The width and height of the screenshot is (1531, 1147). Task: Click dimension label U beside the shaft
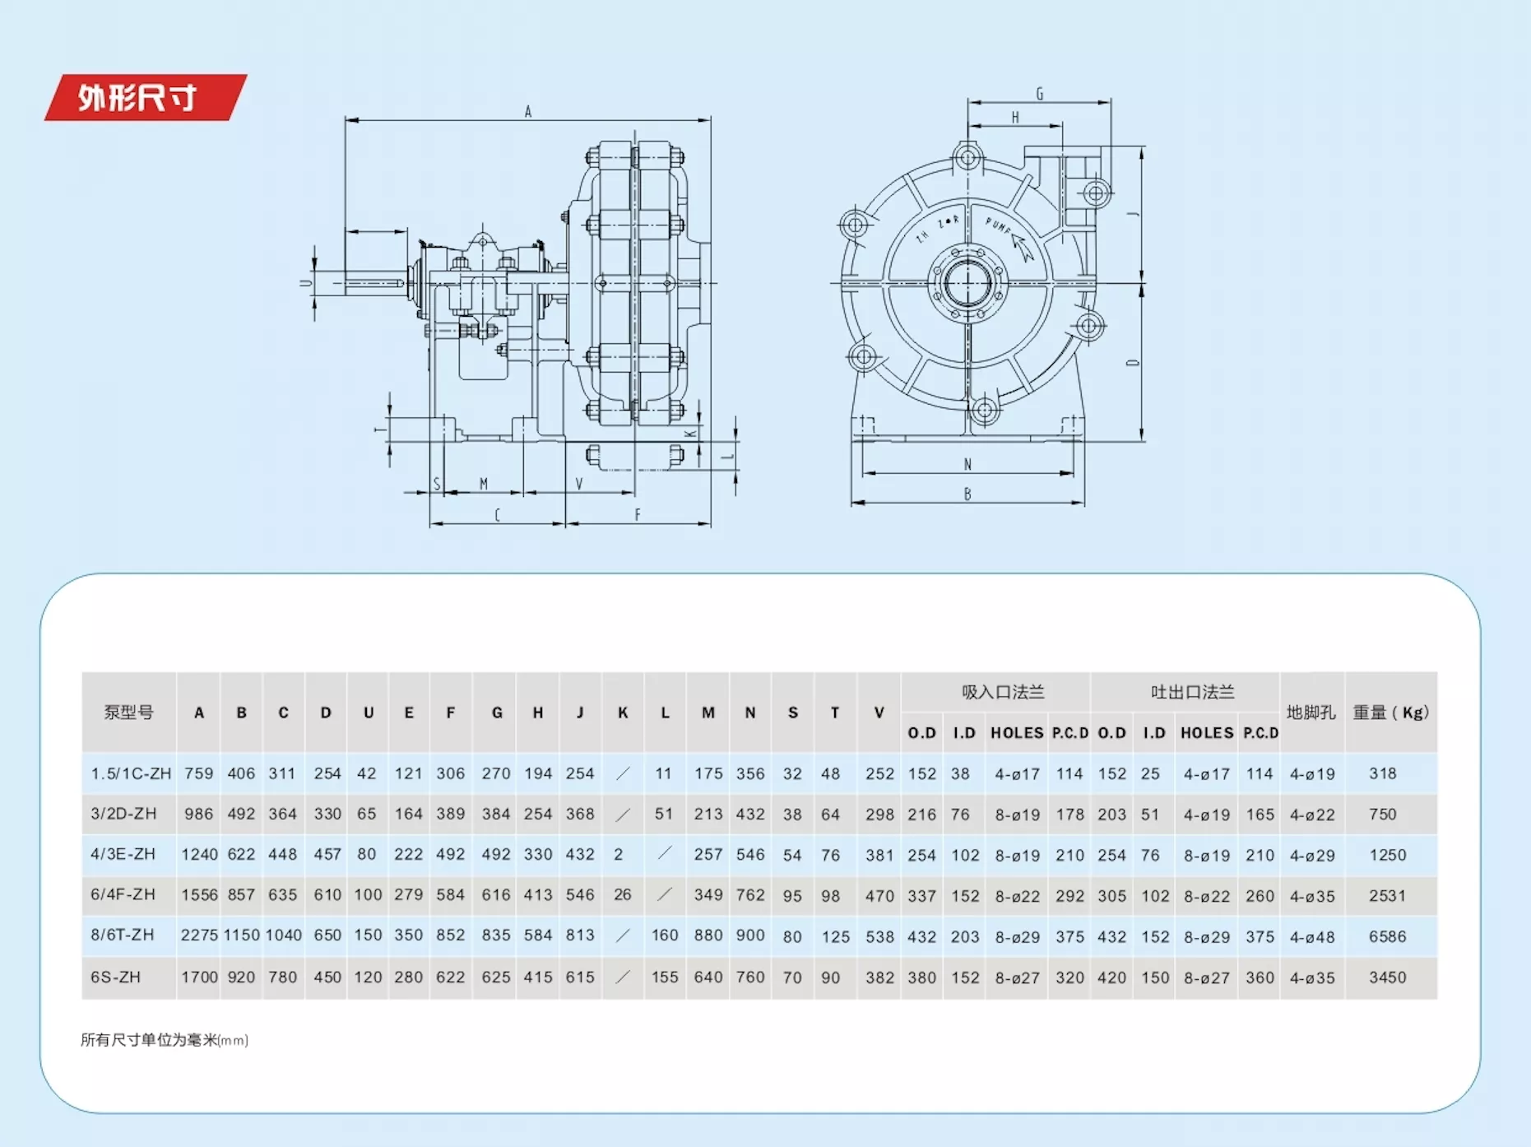305,283
